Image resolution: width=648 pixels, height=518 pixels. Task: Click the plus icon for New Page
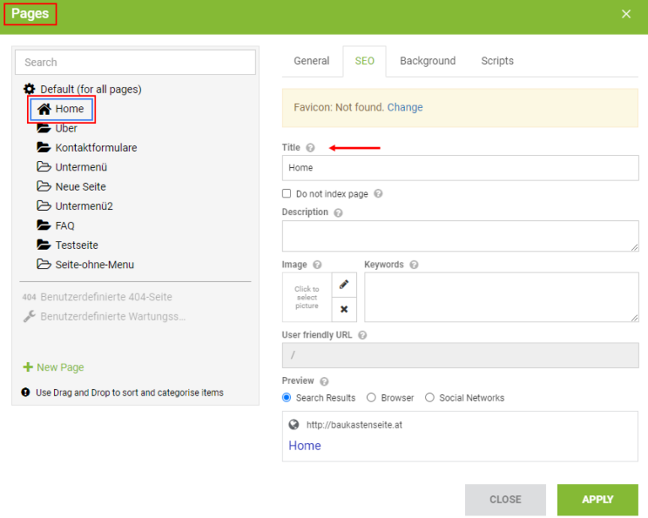click(28, 367)
